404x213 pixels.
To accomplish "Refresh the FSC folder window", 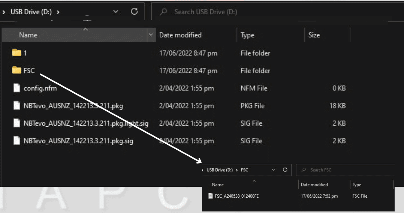I will [x=285, y=169].
